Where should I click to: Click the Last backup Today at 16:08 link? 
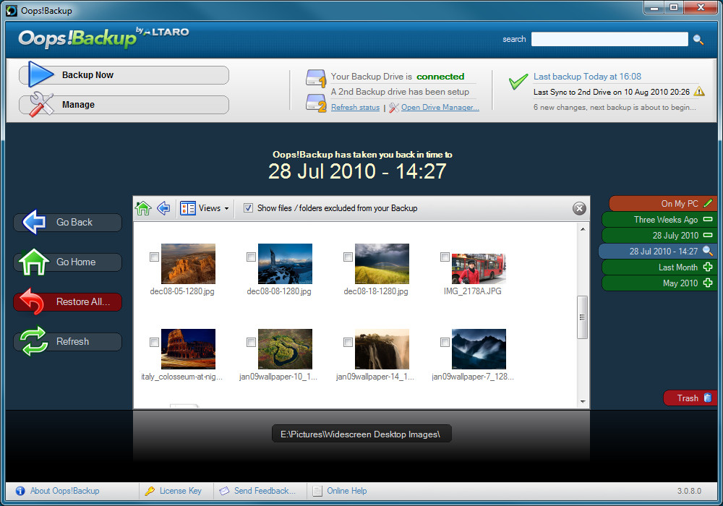pyautogui.click(x=587, y=77)
